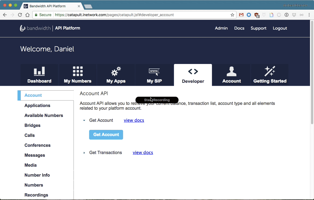Select Bridges in the sidebar

(32, 126)
